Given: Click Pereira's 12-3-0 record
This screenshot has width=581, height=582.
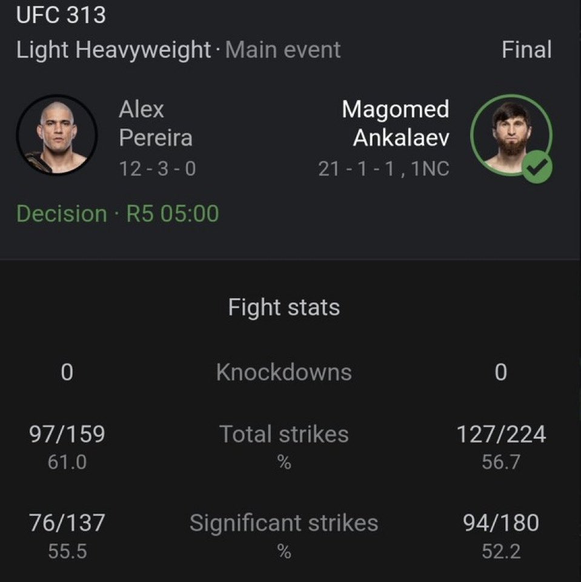Looking at the screenshot, I should [157, 168].
